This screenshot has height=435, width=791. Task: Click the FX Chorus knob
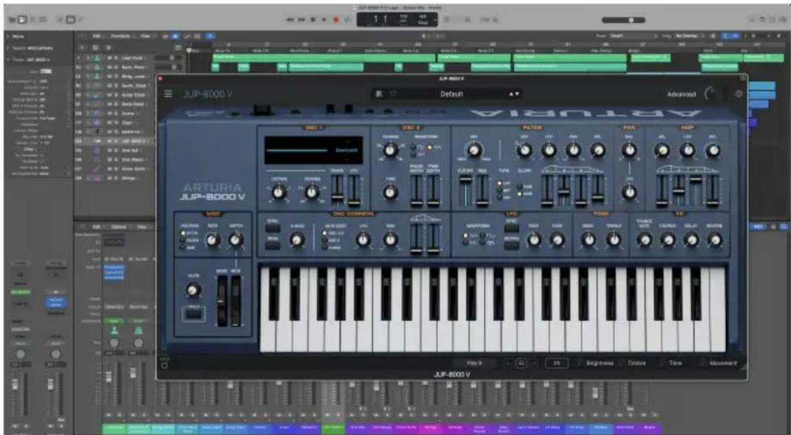coord(667,240)
